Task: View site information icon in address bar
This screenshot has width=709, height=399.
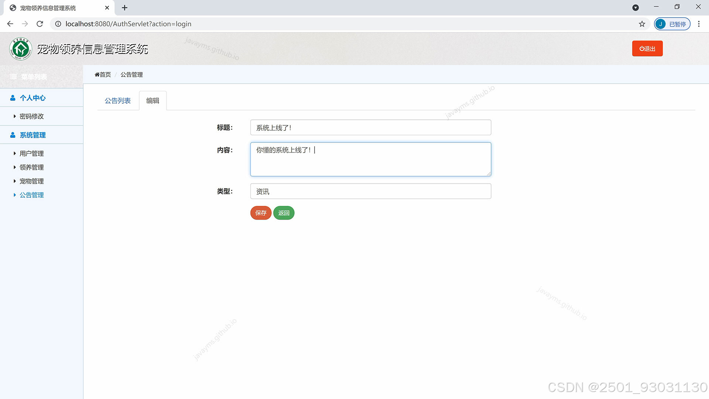Action: click(x=58, y=24)
